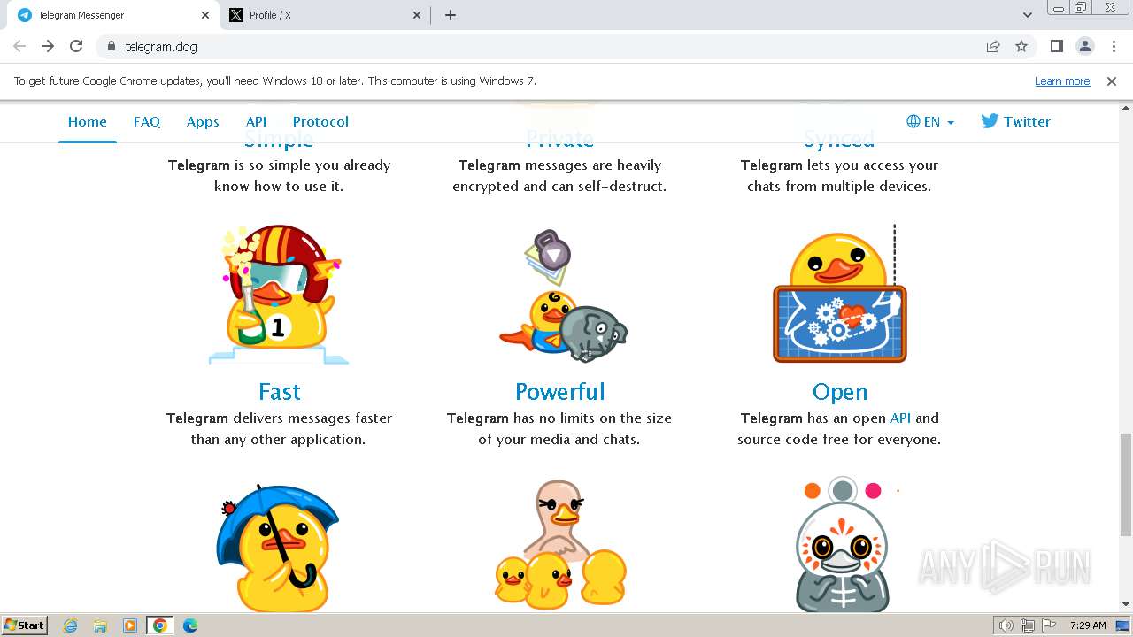
Task: Click the duck carrying elephant image
Action: (563, 295)
